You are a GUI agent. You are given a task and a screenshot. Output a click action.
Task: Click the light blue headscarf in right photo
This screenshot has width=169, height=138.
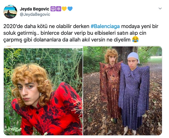click(x=134, y=56)
